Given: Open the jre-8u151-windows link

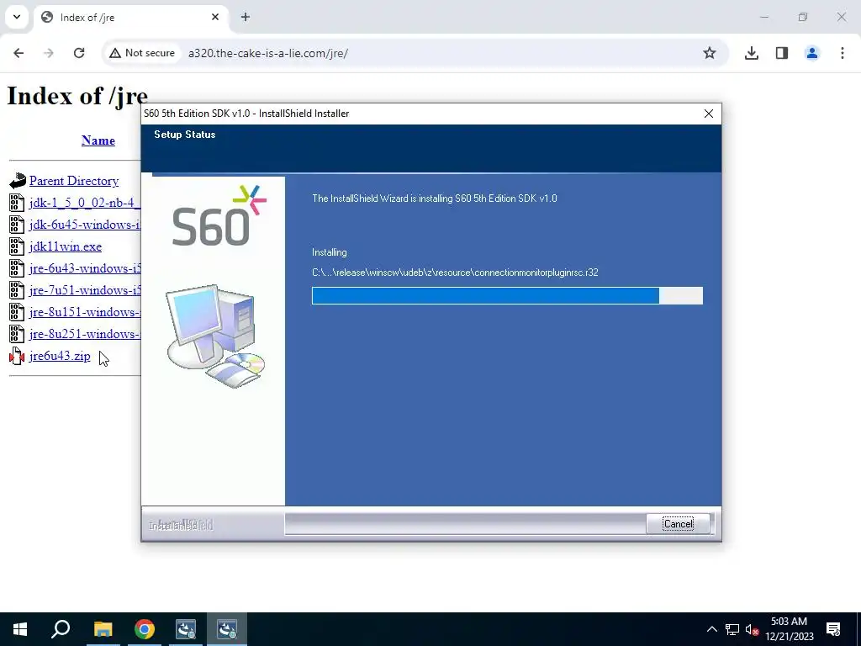Looking at the screenshot, I should 85,312.
